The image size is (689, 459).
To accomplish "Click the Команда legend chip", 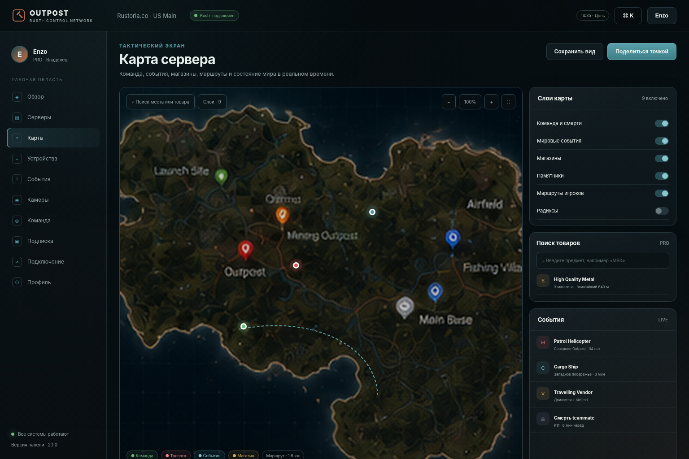I will [x=142, y=455].
